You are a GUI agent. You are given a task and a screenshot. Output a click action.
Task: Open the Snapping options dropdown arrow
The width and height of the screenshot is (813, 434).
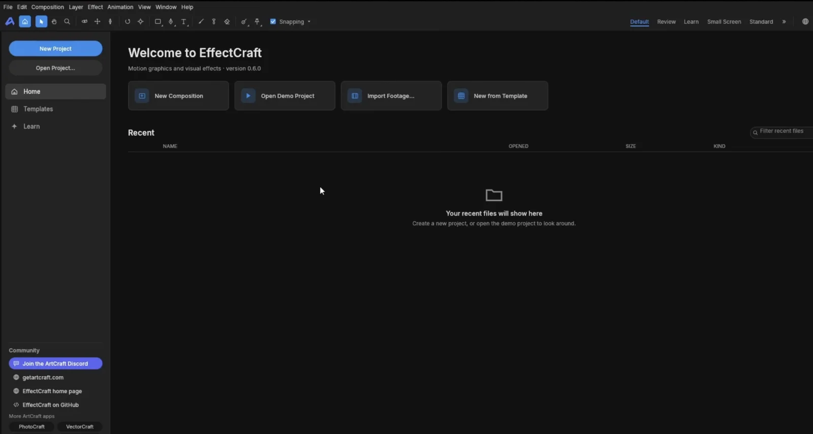[309, 22]
